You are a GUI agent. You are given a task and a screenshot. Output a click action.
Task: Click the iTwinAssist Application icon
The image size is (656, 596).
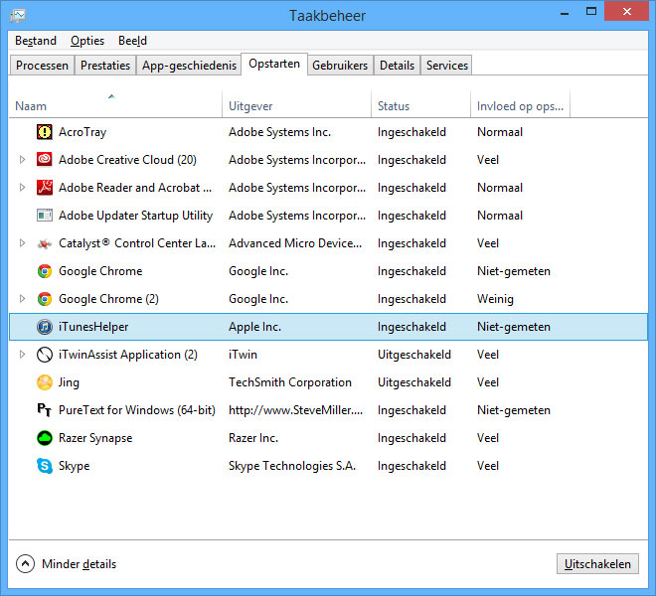[x=45, y=355]
